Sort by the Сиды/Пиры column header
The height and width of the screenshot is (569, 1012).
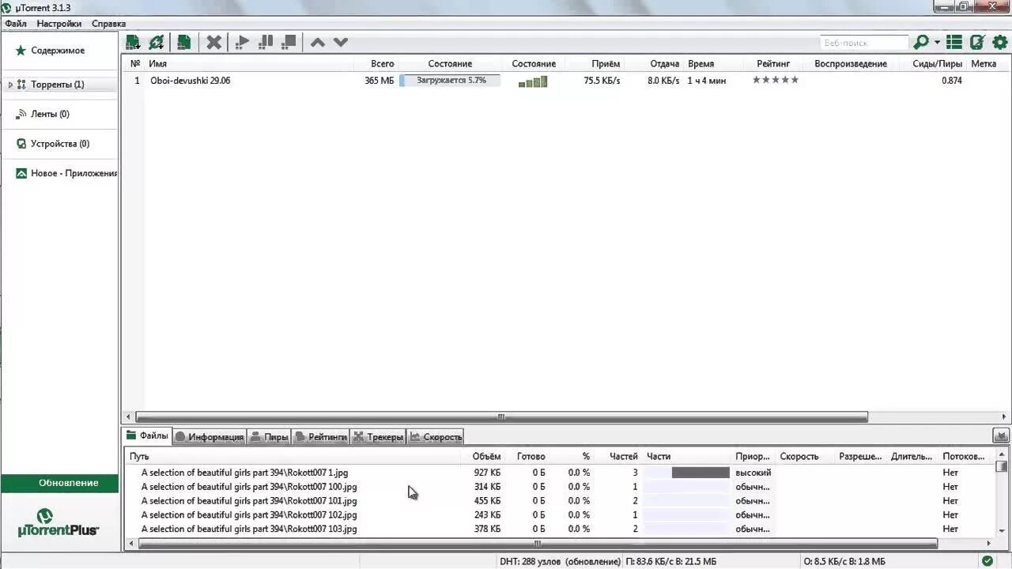[x=938, y=64]
